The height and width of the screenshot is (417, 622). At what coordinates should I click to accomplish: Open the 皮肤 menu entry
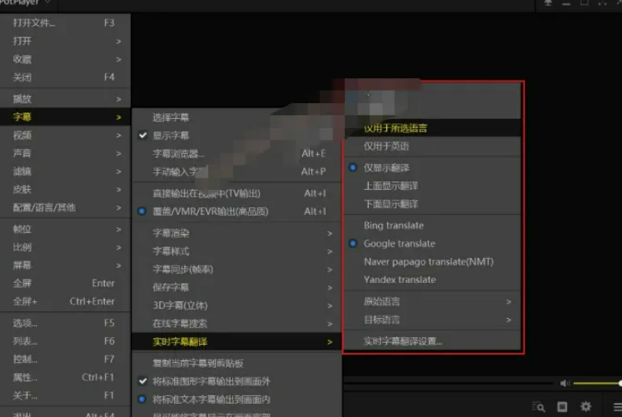coord(65,190)
